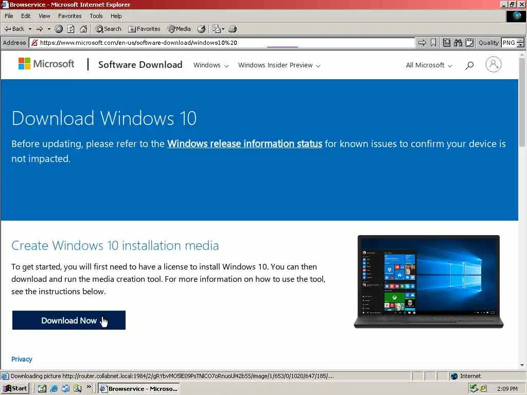Image resolution: width=527 pixels, height=395 pixels.
Task: Open the Forward history dropdown arrow
Action: (49, 29)
